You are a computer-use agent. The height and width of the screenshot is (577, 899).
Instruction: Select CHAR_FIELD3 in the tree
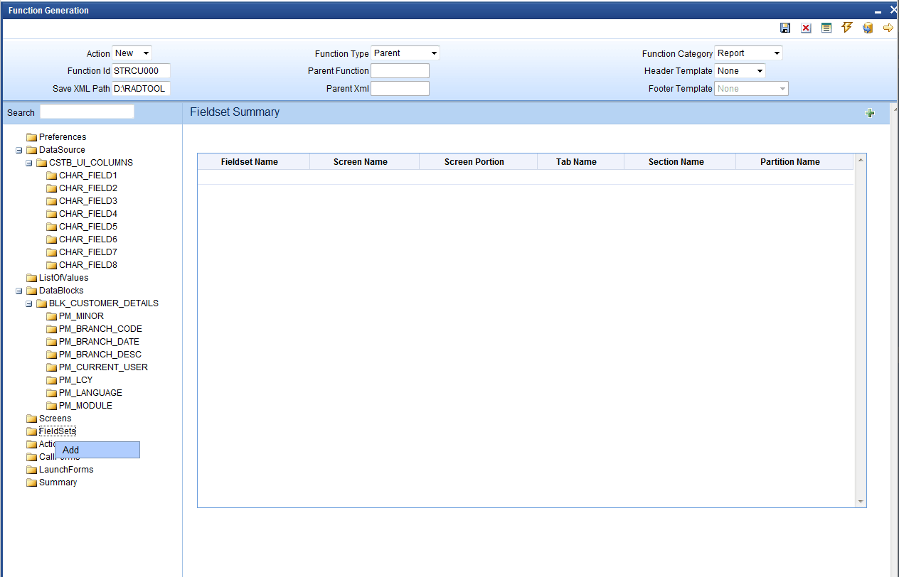point(88,201)
